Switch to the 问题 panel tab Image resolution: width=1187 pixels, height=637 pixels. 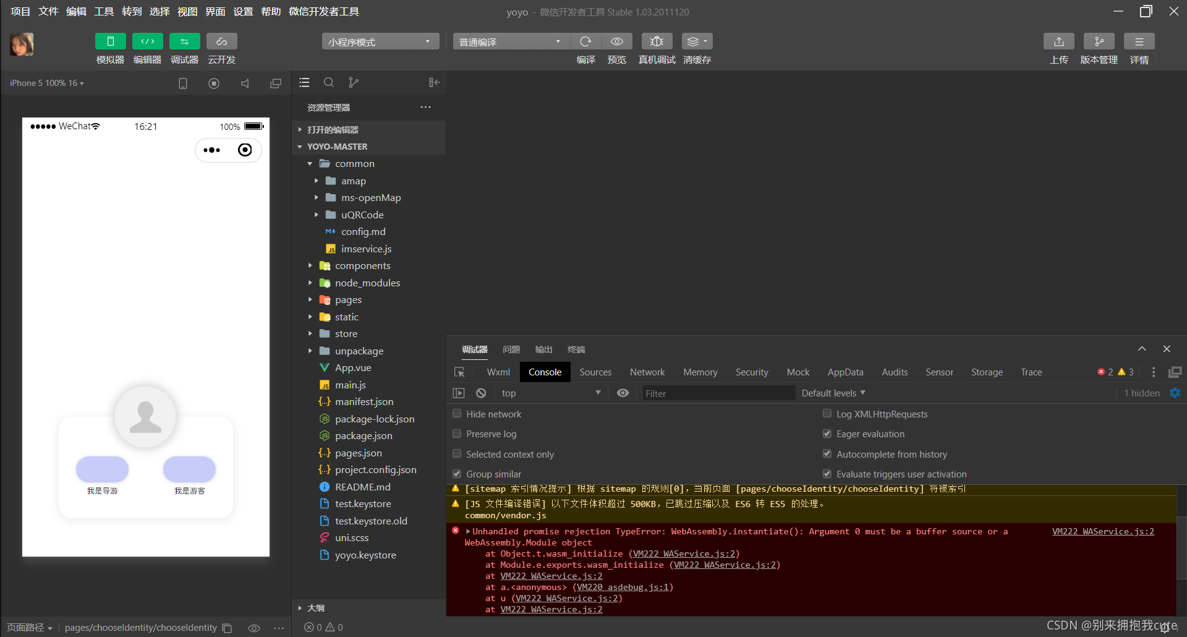point(511,349)
